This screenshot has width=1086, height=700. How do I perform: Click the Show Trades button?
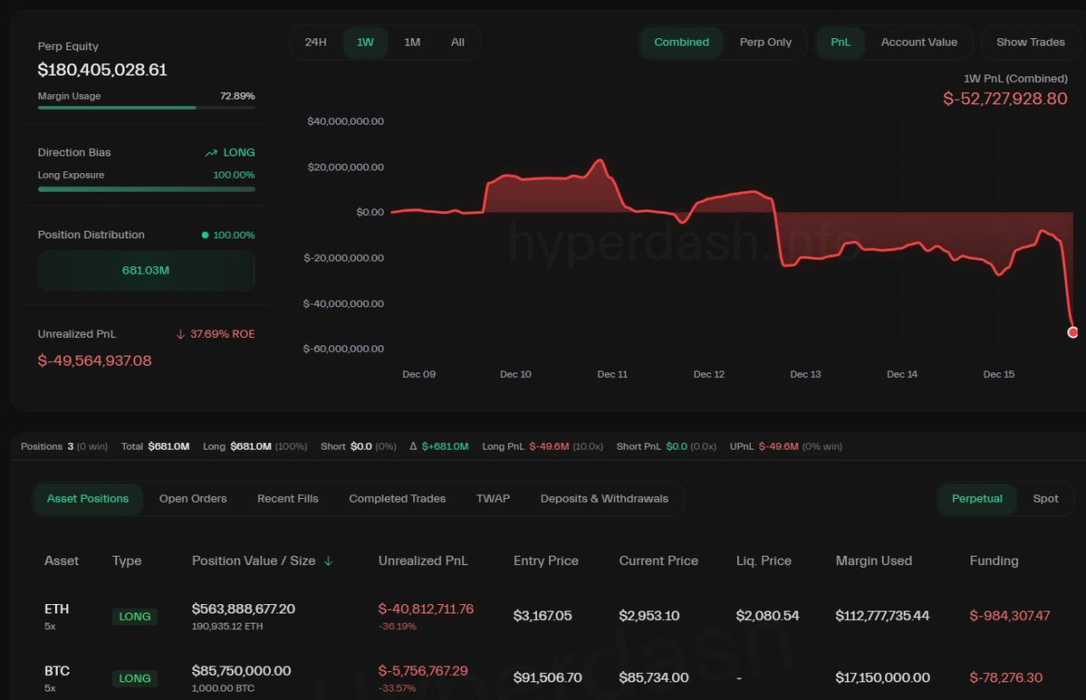1030,43
